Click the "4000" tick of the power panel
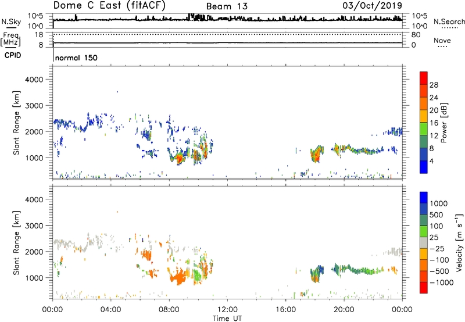 coord(34,80)
